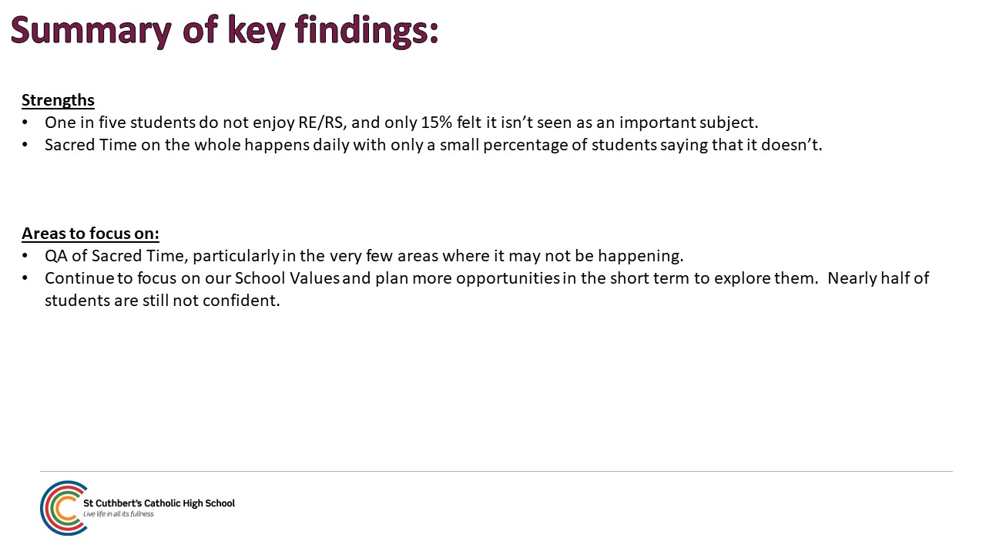This screenshot has width=986, height=555.
Task: Click the bullet marker before 'QA of Sacred'
Action: 25,257
